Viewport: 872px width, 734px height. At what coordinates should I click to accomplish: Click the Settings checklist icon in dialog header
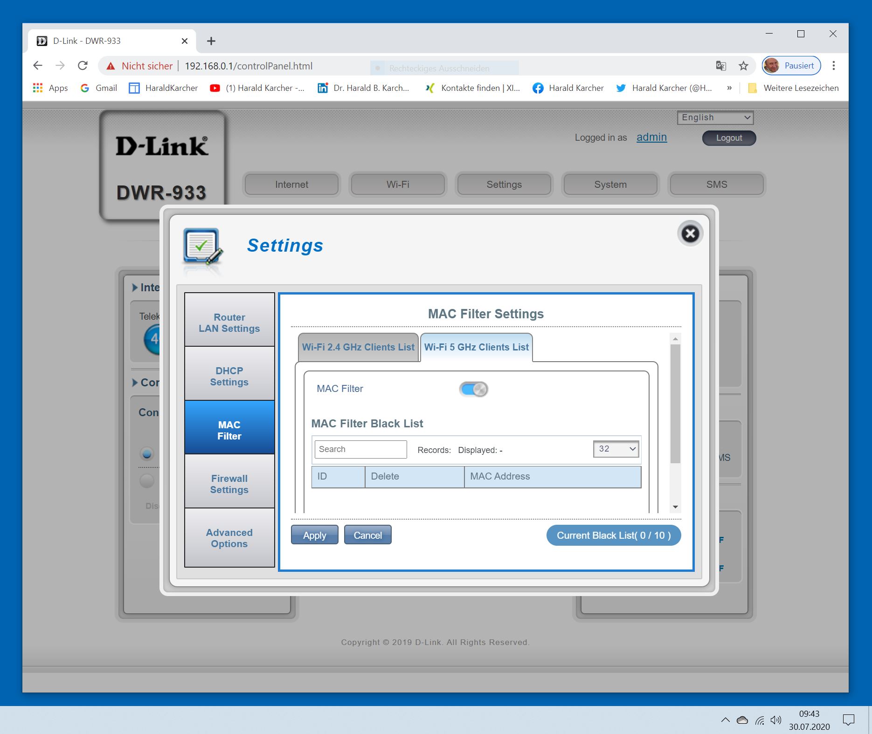tap(203, 247)
